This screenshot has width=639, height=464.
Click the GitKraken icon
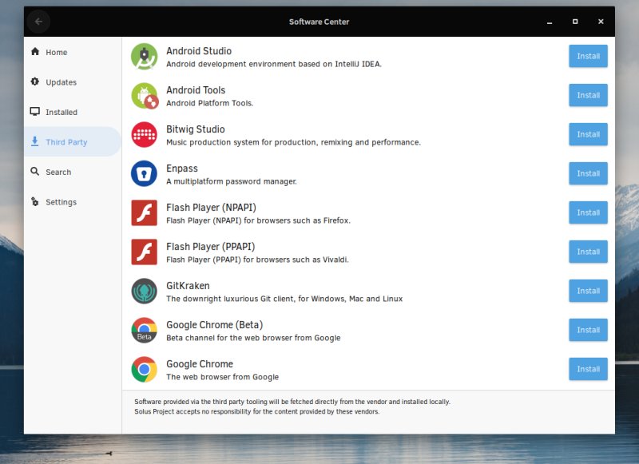pyautogui.click(x=145, y=291)
